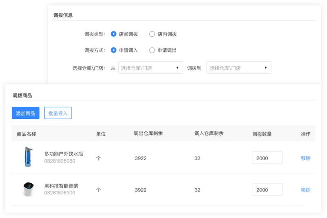Viewport: 327px width, 218px height.
Task: Click the 批量导入 button
Action: click(x=58, y=113)
